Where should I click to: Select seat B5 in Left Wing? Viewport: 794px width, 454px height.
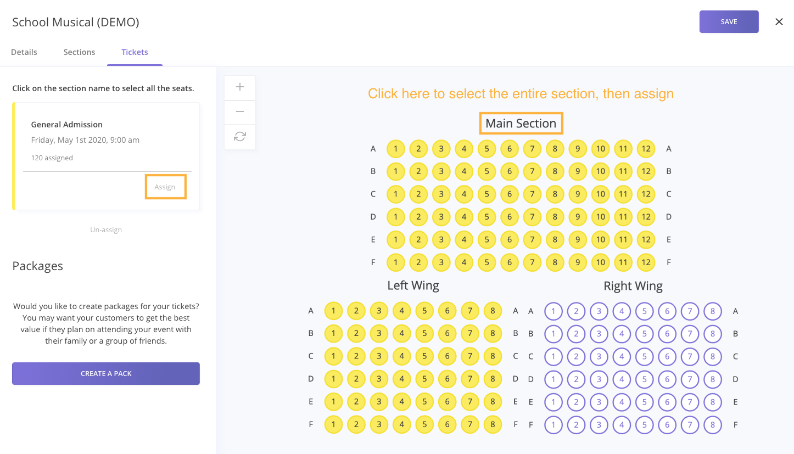pos(424,333)
